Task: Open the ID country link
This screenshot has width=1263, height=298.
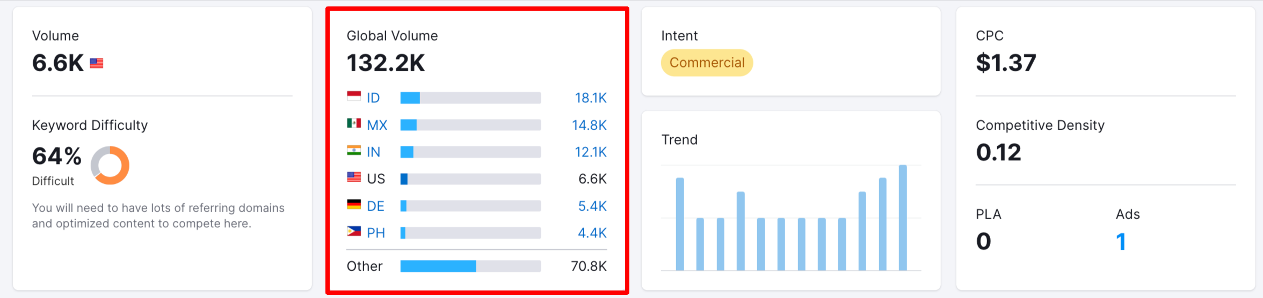Action: [373, 98]
